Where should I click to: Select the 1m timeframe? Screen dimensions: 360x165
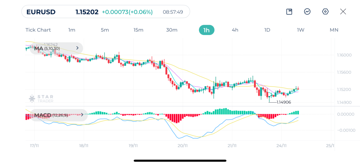pos(72,30)
